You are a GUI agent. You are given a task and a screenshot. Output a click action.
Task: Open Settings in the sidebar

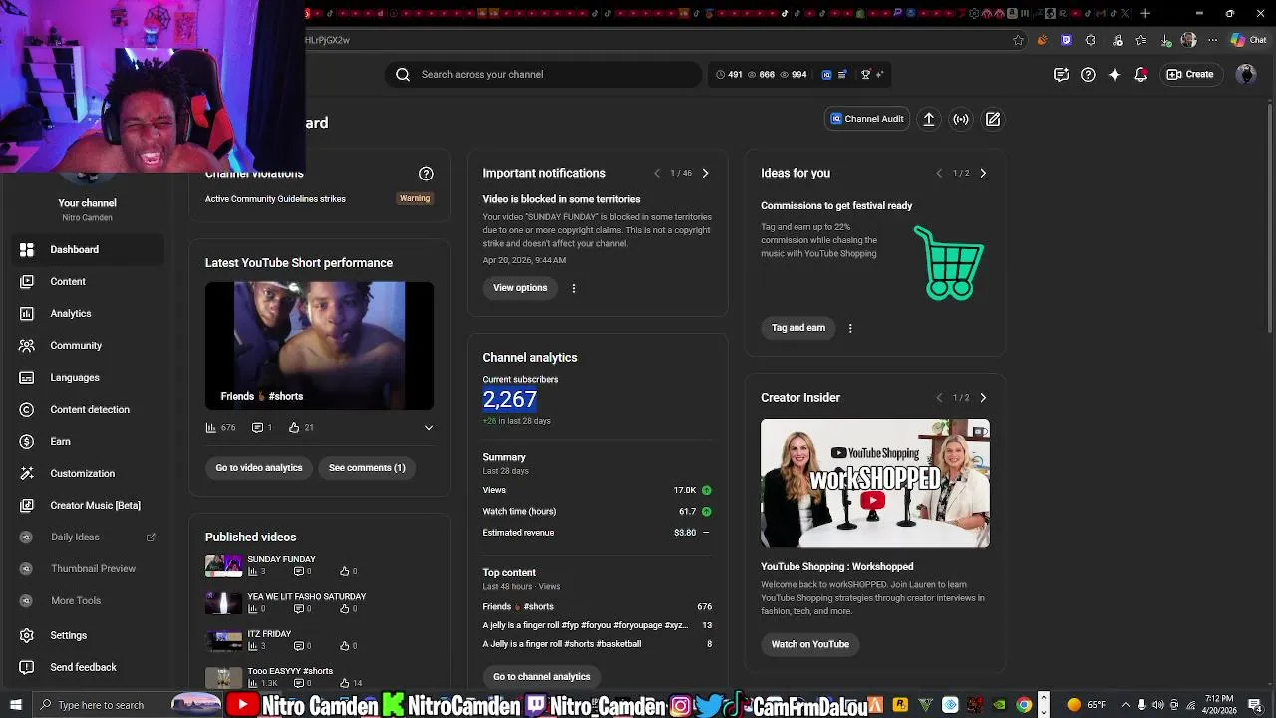(x=88, y=635)
